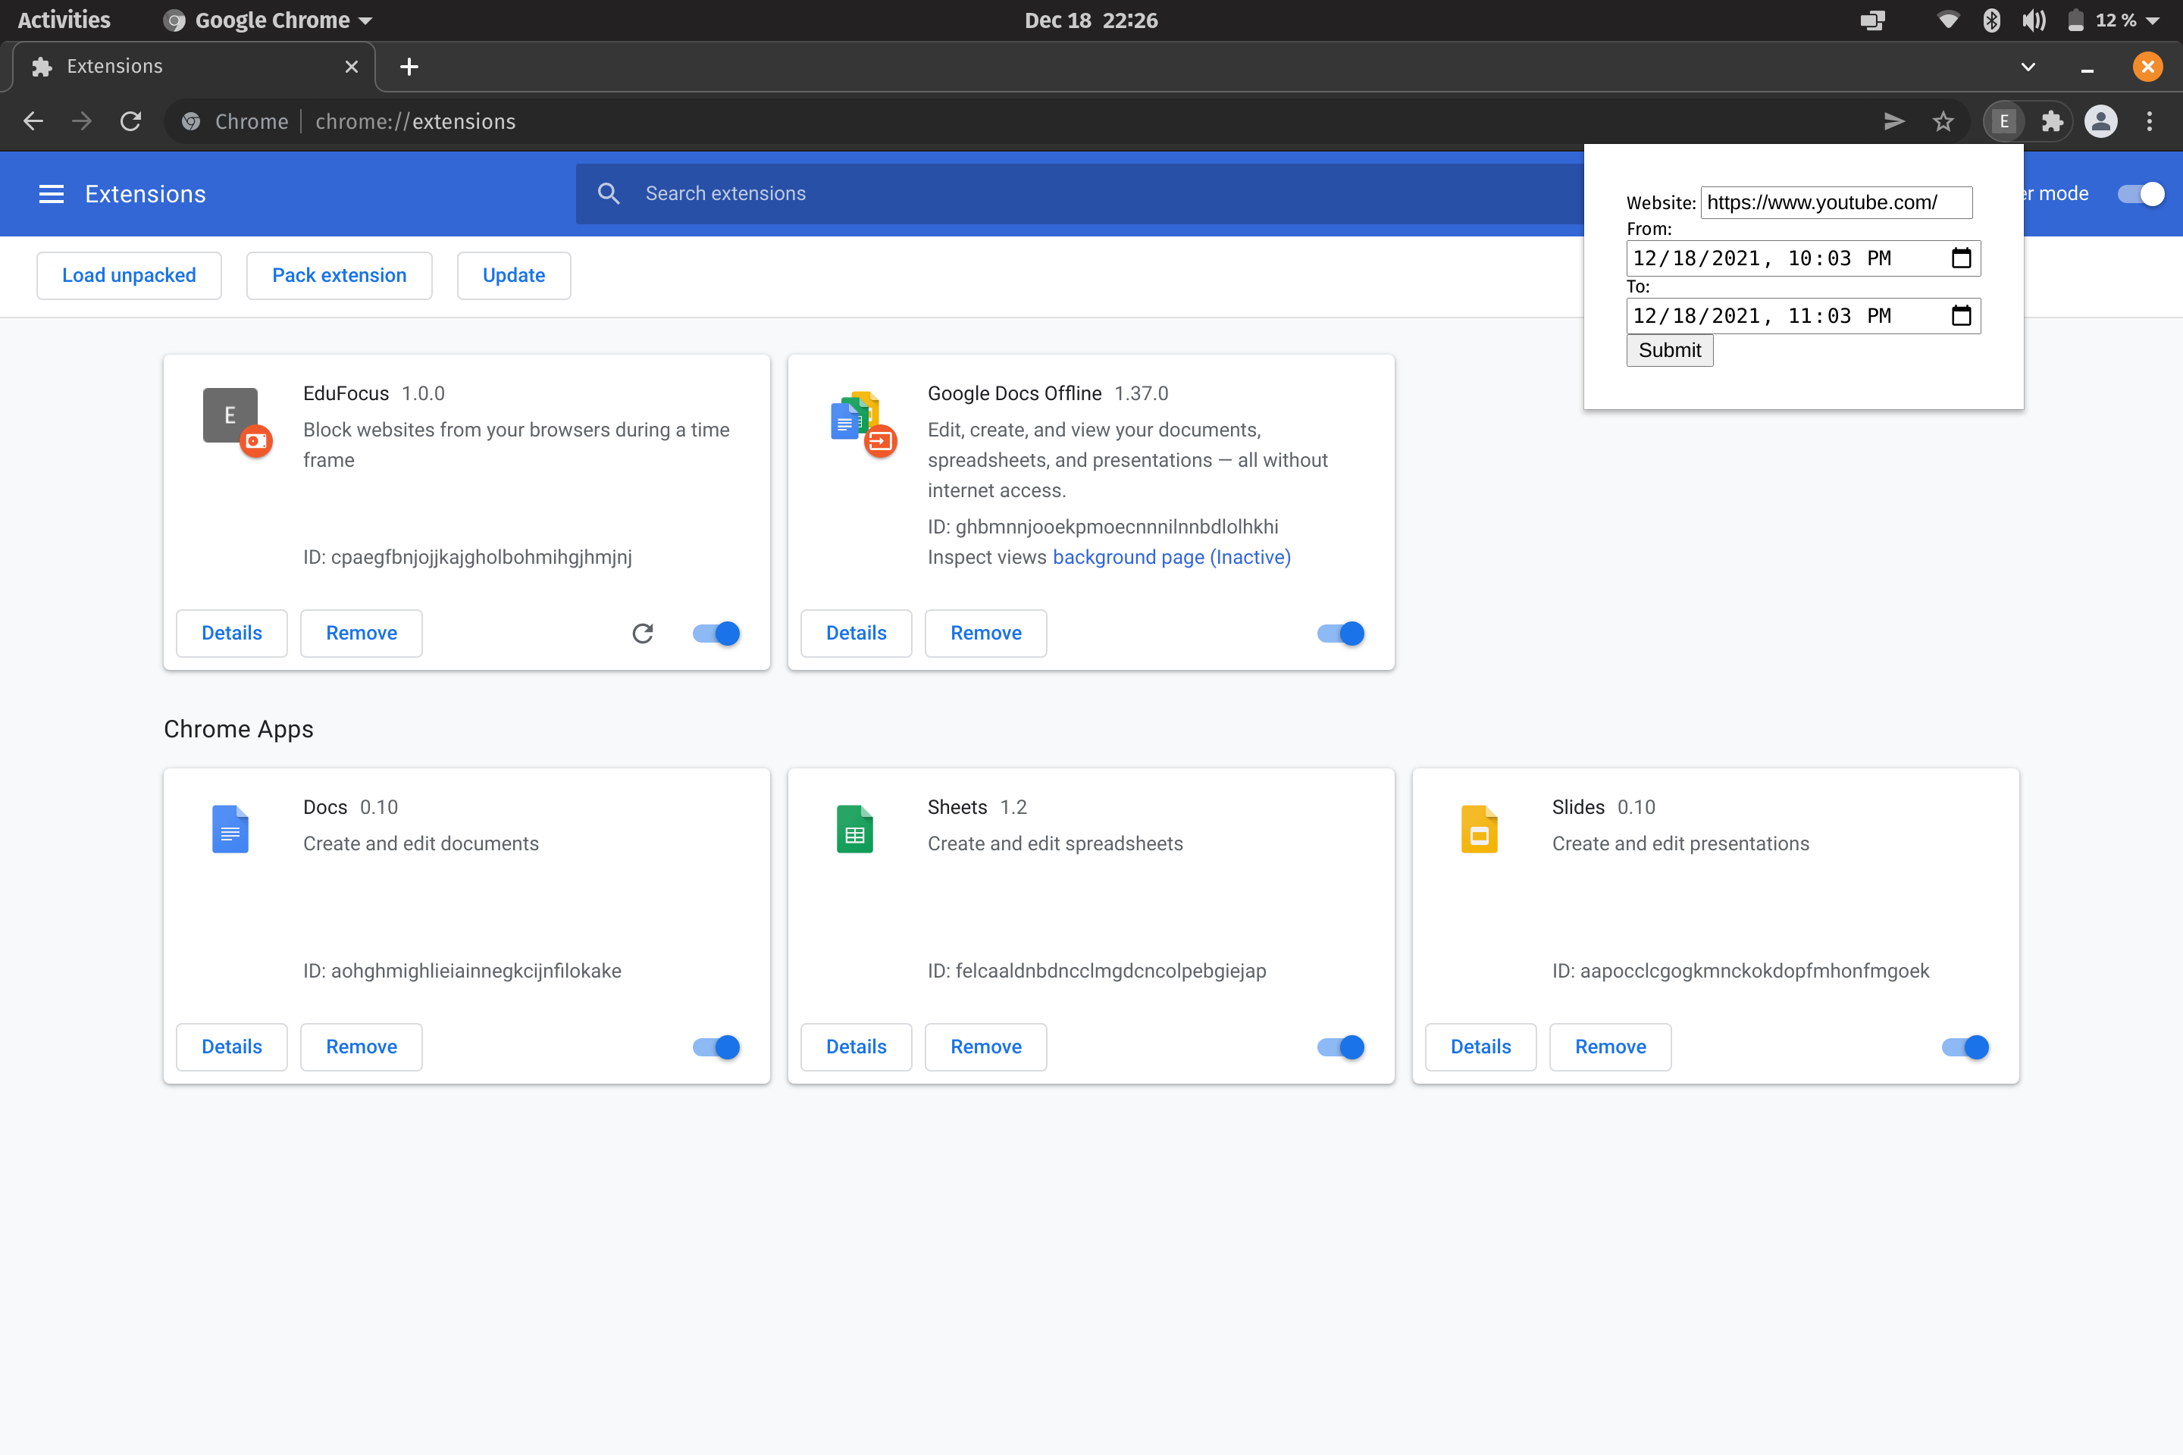Click the EduFocus reload icon
Viewport: 2183px width, 1455px height.
642,633
